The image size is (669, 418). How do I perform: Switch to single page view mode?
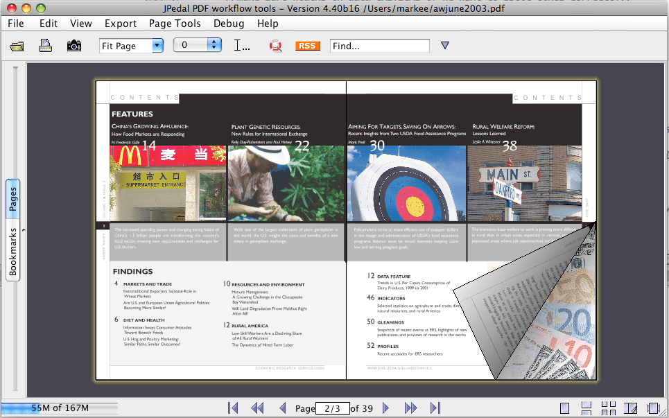[x=564, y=408]
